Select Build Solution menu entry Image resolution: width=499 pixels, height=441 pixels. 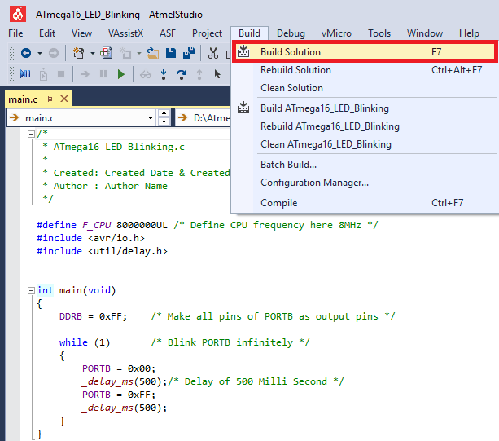tap(365, 51)
